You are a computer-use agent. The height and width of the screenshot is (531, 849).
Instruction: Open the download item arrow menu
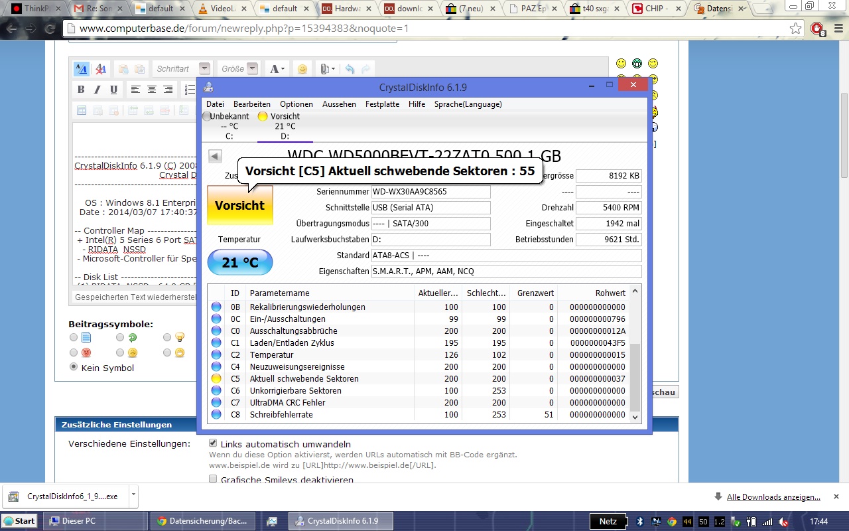coord(133,494)
